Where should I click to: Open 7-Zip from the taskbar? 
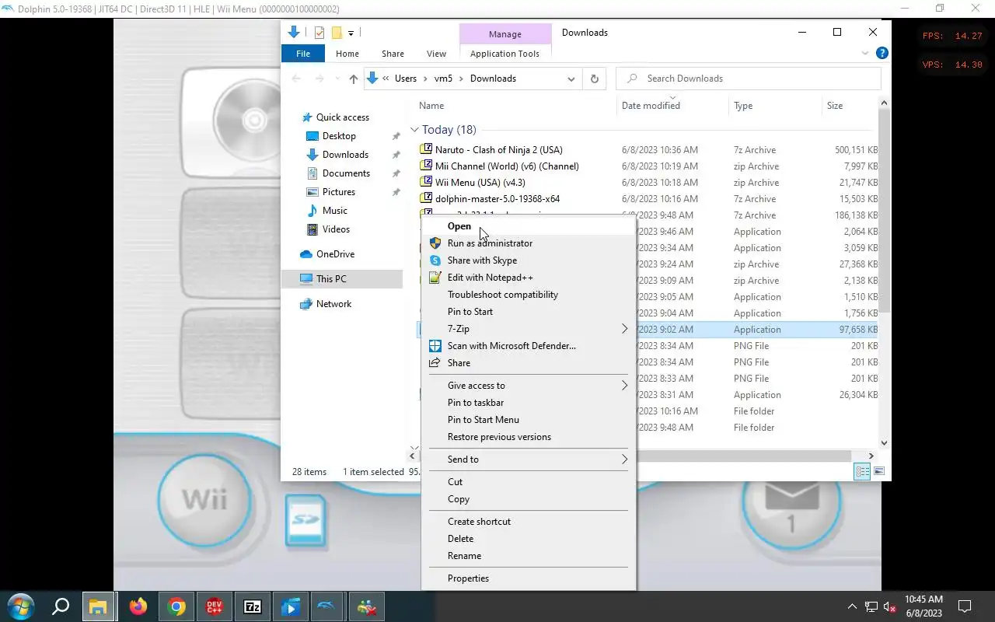[253, 606]
